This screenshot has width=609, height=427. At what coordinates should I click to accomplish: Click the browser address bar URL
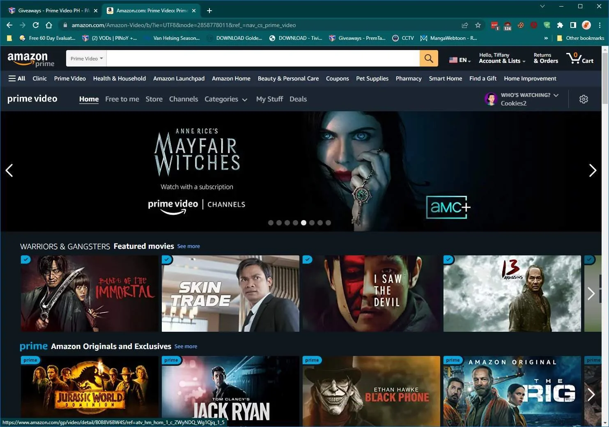184,25
